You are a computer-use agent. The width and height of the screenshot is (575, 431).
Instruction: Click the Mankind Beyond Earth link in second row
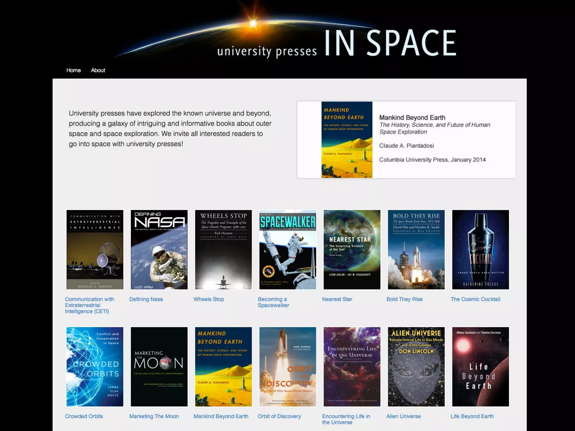(221, 416)
